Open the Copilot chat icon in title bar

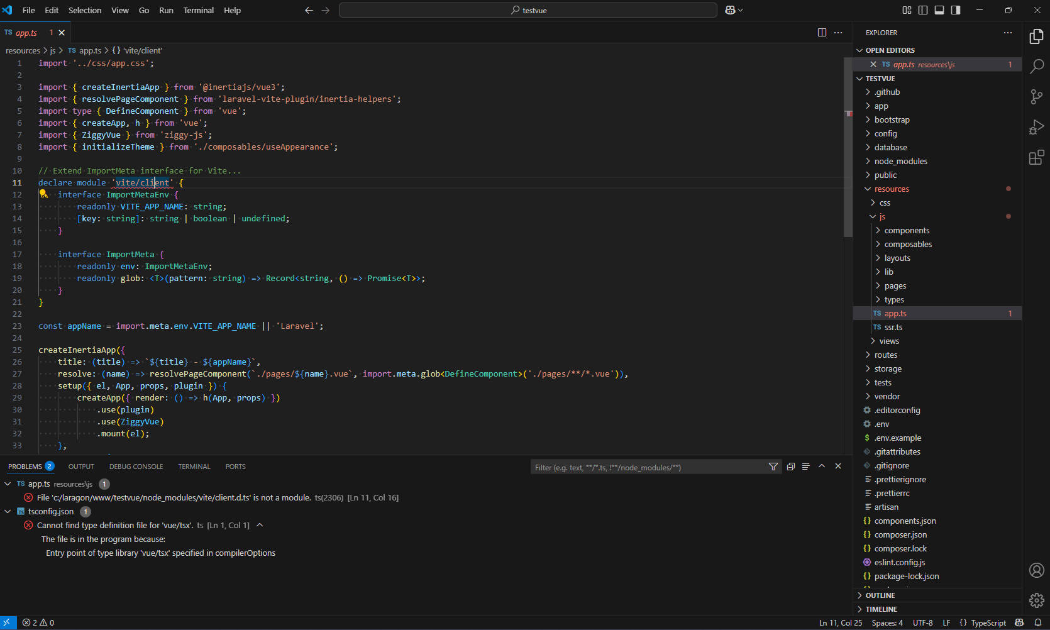tap(730, 10)
